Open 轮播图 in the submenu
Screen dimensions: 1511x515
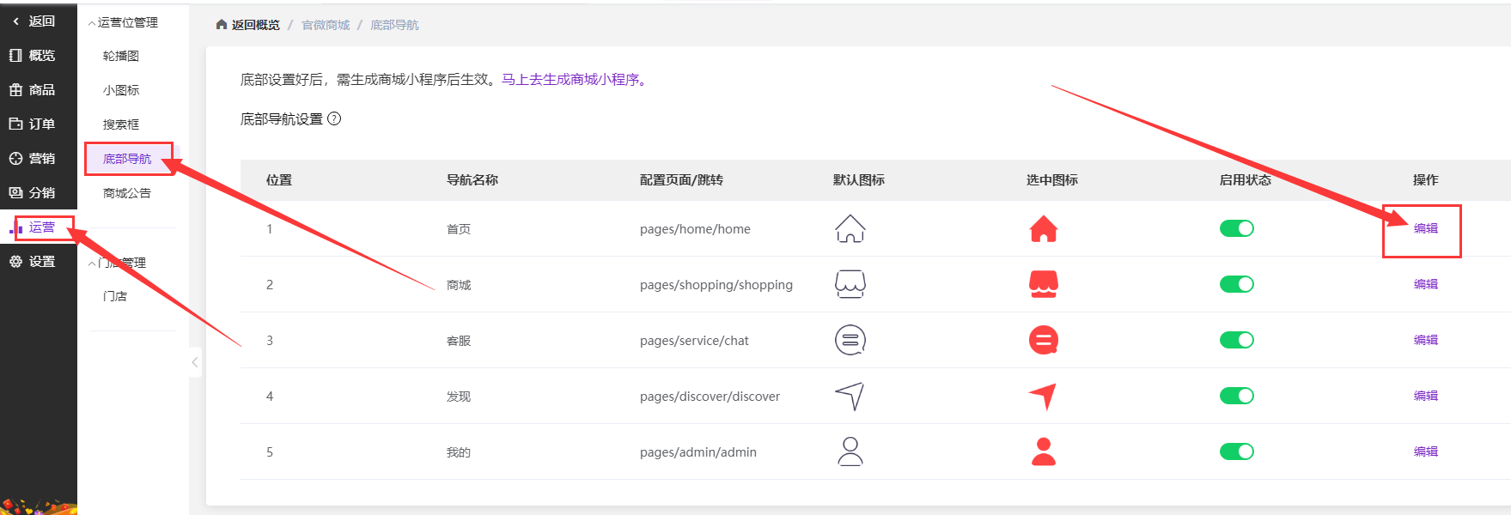click(x=121, y=56)
